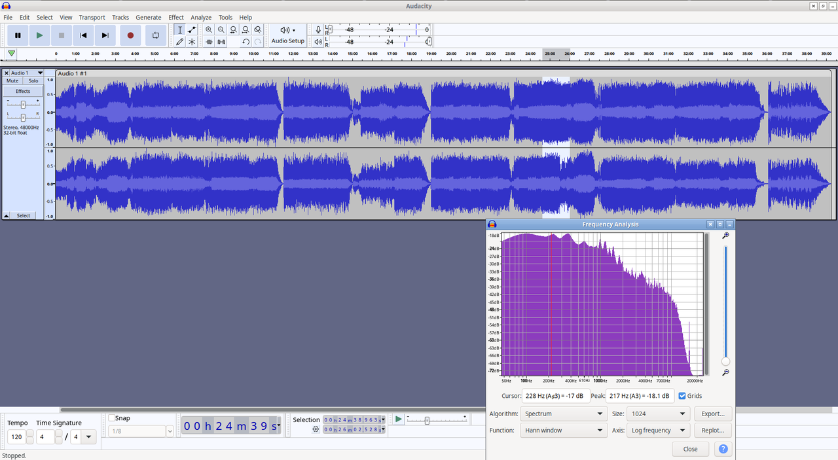
Task: Close the Frequency Analysis dialog via Close button
Action: tap(690, 449)
